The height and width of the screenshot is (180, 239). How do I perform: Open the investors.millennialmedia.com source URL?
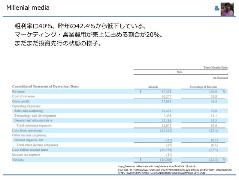tap(175, 169)
